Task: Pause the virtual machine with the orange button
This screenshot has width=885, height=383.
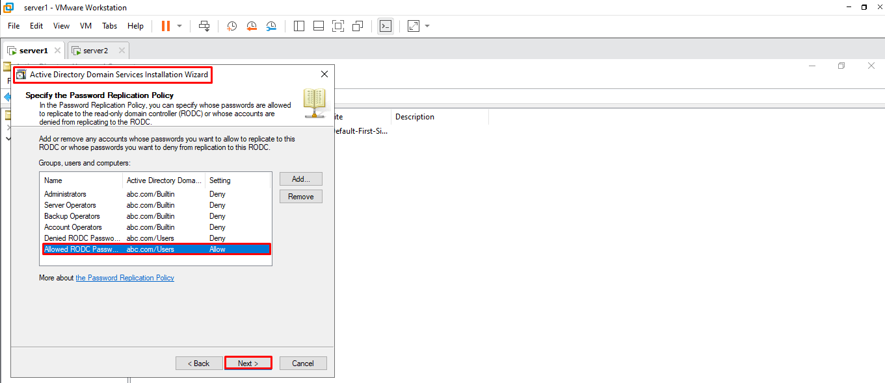Action: click(165, 26)
